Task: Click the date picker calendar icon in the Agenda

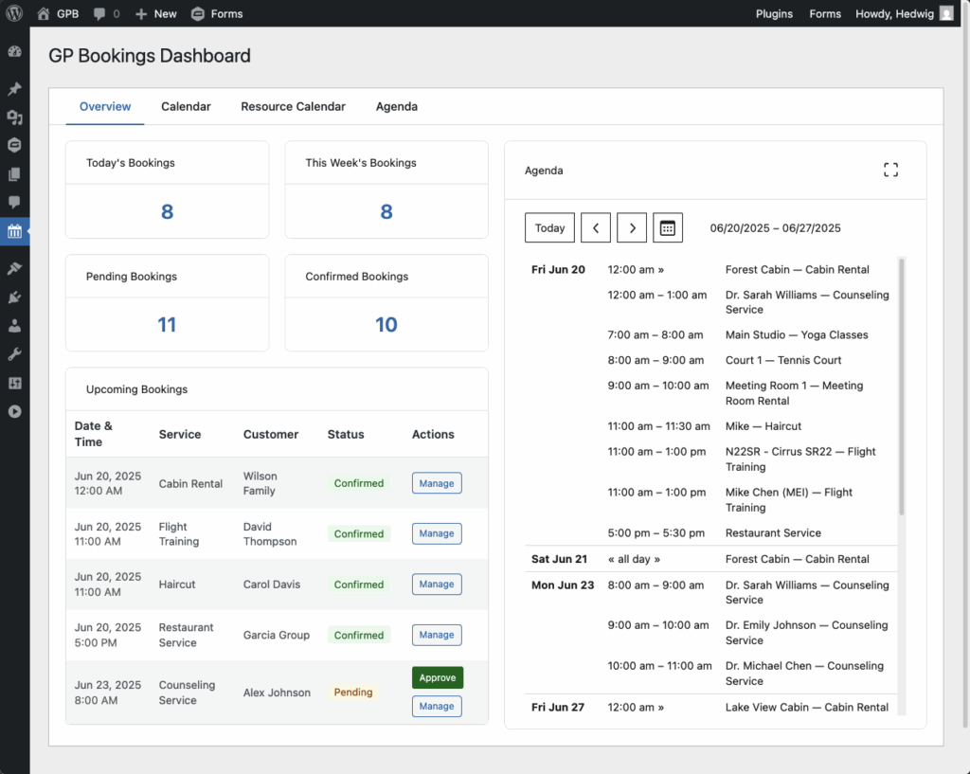Action: [x=668, y=227]
